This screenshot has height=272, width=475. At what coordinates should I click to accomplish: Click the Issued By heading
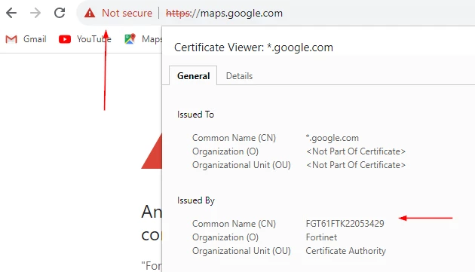[196, 200]
